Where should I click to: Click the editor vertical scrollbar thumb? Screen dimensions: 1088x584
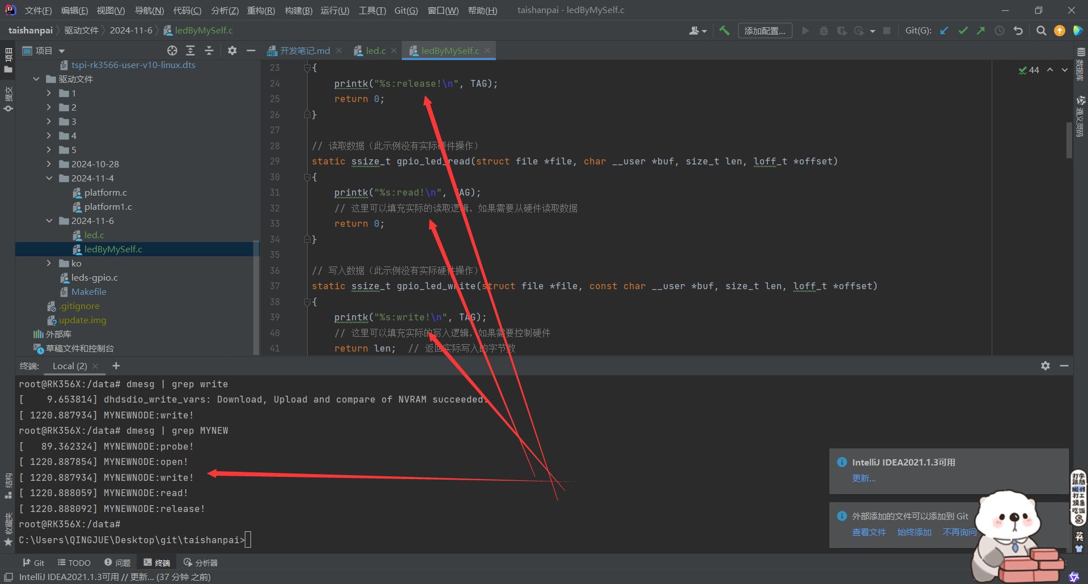click(x=1069, y=139)
